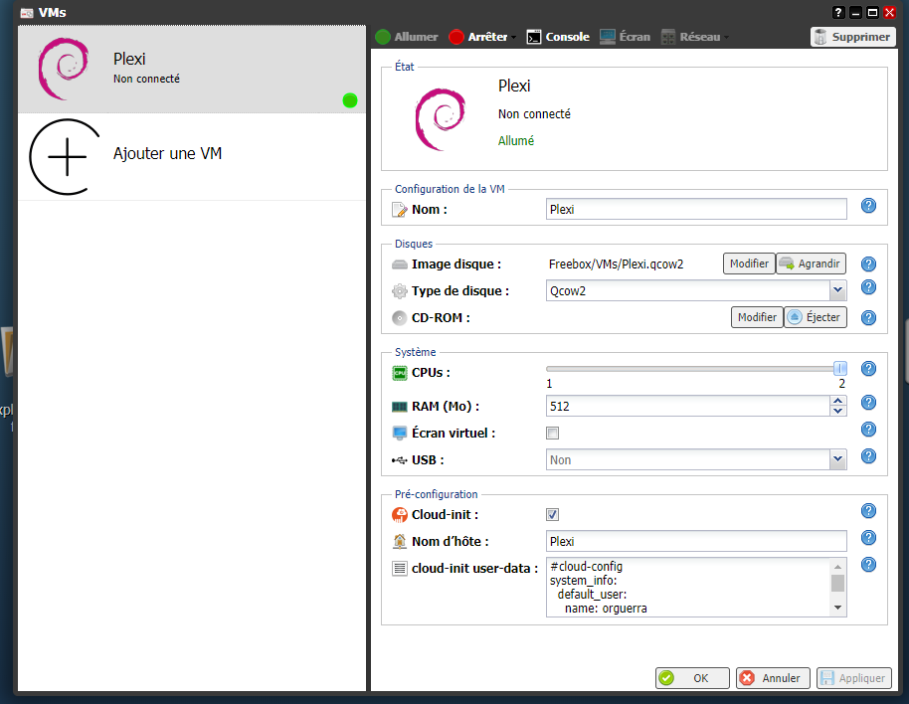
Task: Click the Nom pencil note icon
Action: pyautogui.click(x=400, y=210)
